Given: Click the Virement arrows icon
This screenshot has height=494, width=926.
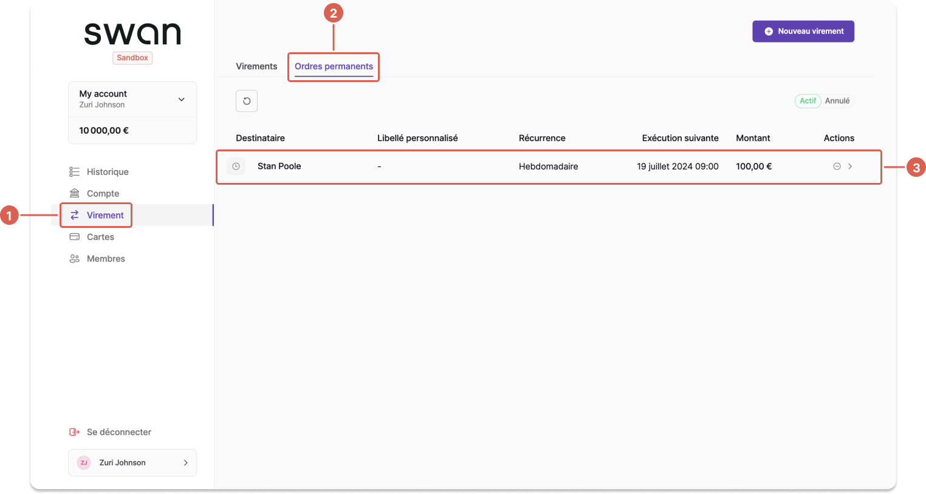Looking at the screenshot, I should [75, 215].
